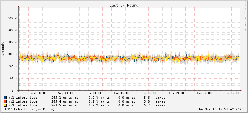This screenshot has height=113, width=248.
Task: Click the red arrow at the x-axis end
Action: (x=241, y=90)
